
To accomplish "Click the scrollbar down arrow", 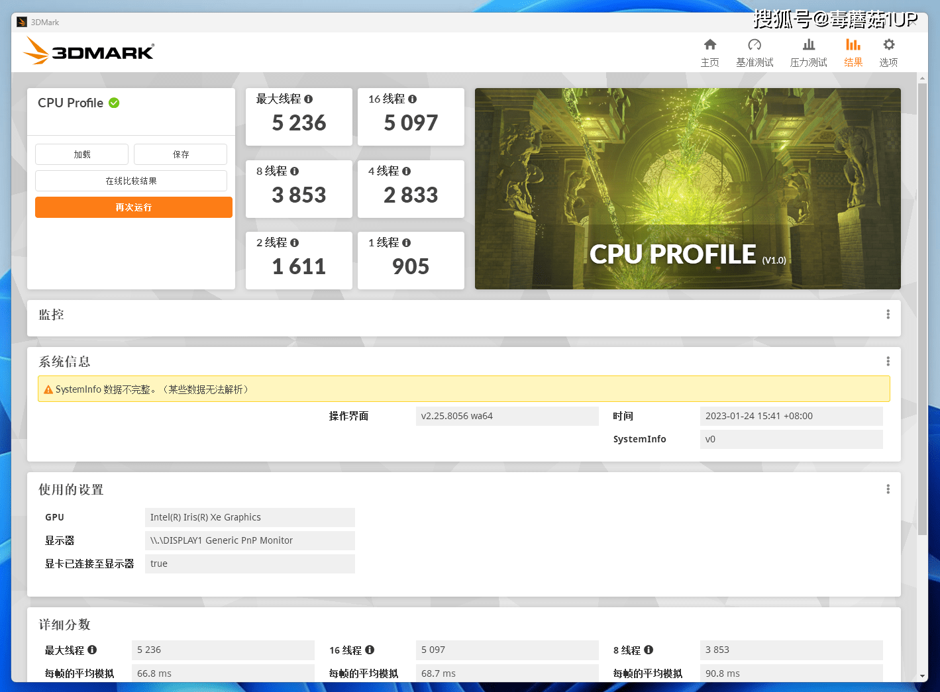I will tap(922, 676).
